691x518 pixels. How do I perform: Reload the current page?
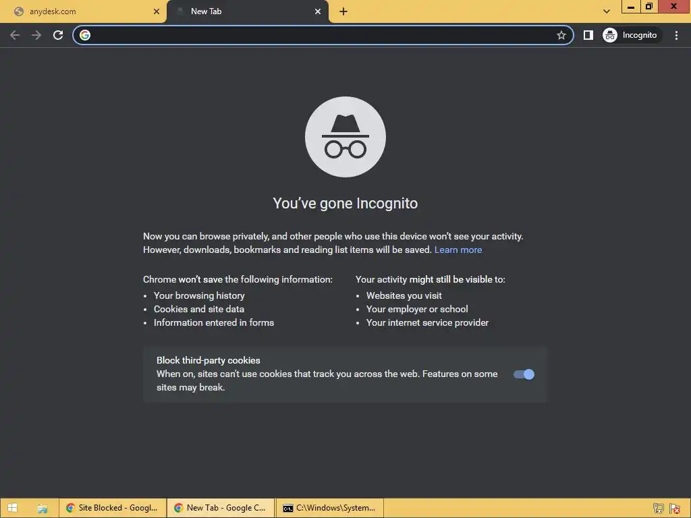pos(58,35)
